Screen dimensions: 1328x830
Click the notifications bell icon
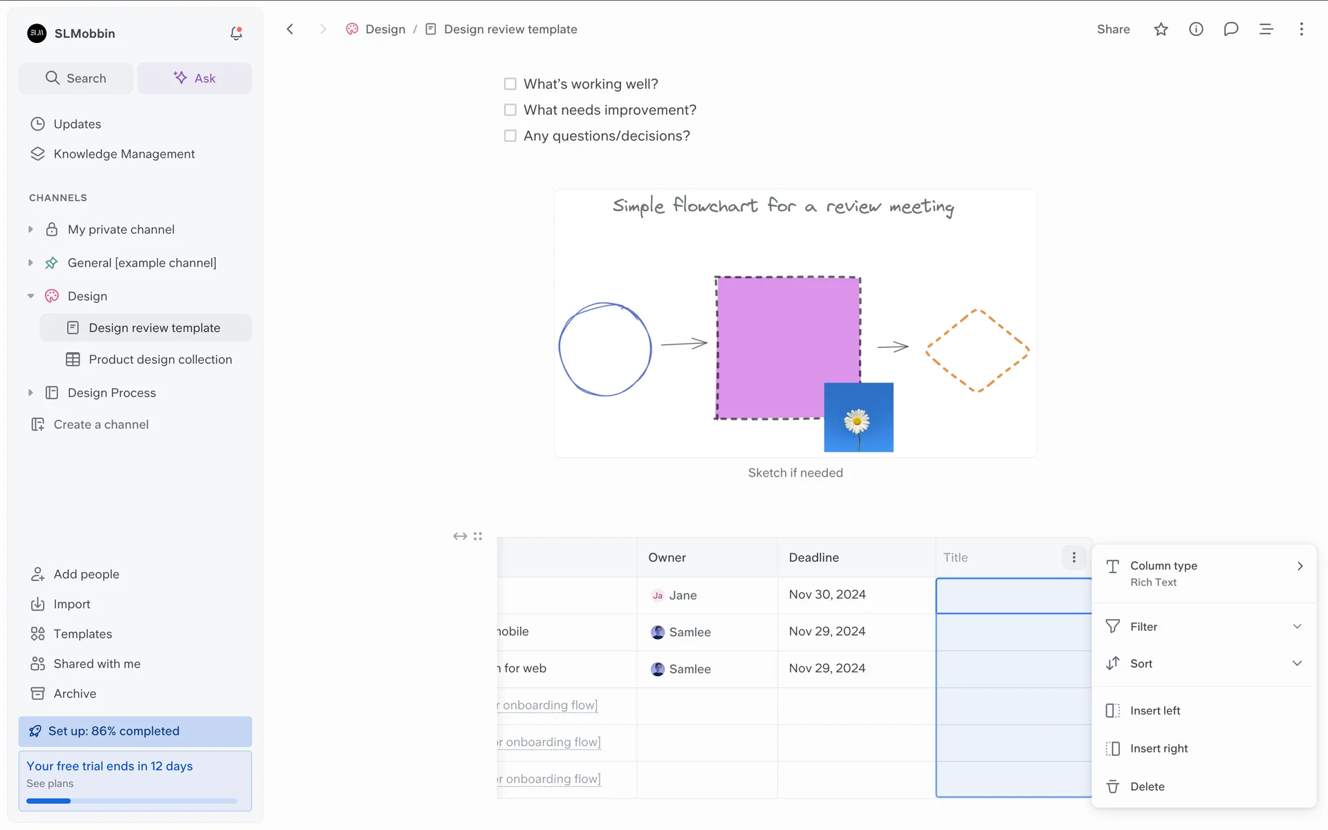click(x=236, y=33)
